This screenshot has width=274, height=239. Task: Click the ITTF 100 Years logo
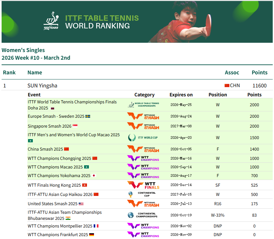point(51,21)
